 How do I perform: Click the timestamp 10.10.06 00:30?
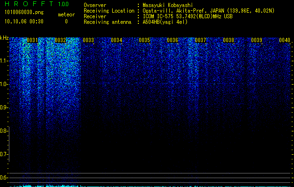[x=24, y=22]
